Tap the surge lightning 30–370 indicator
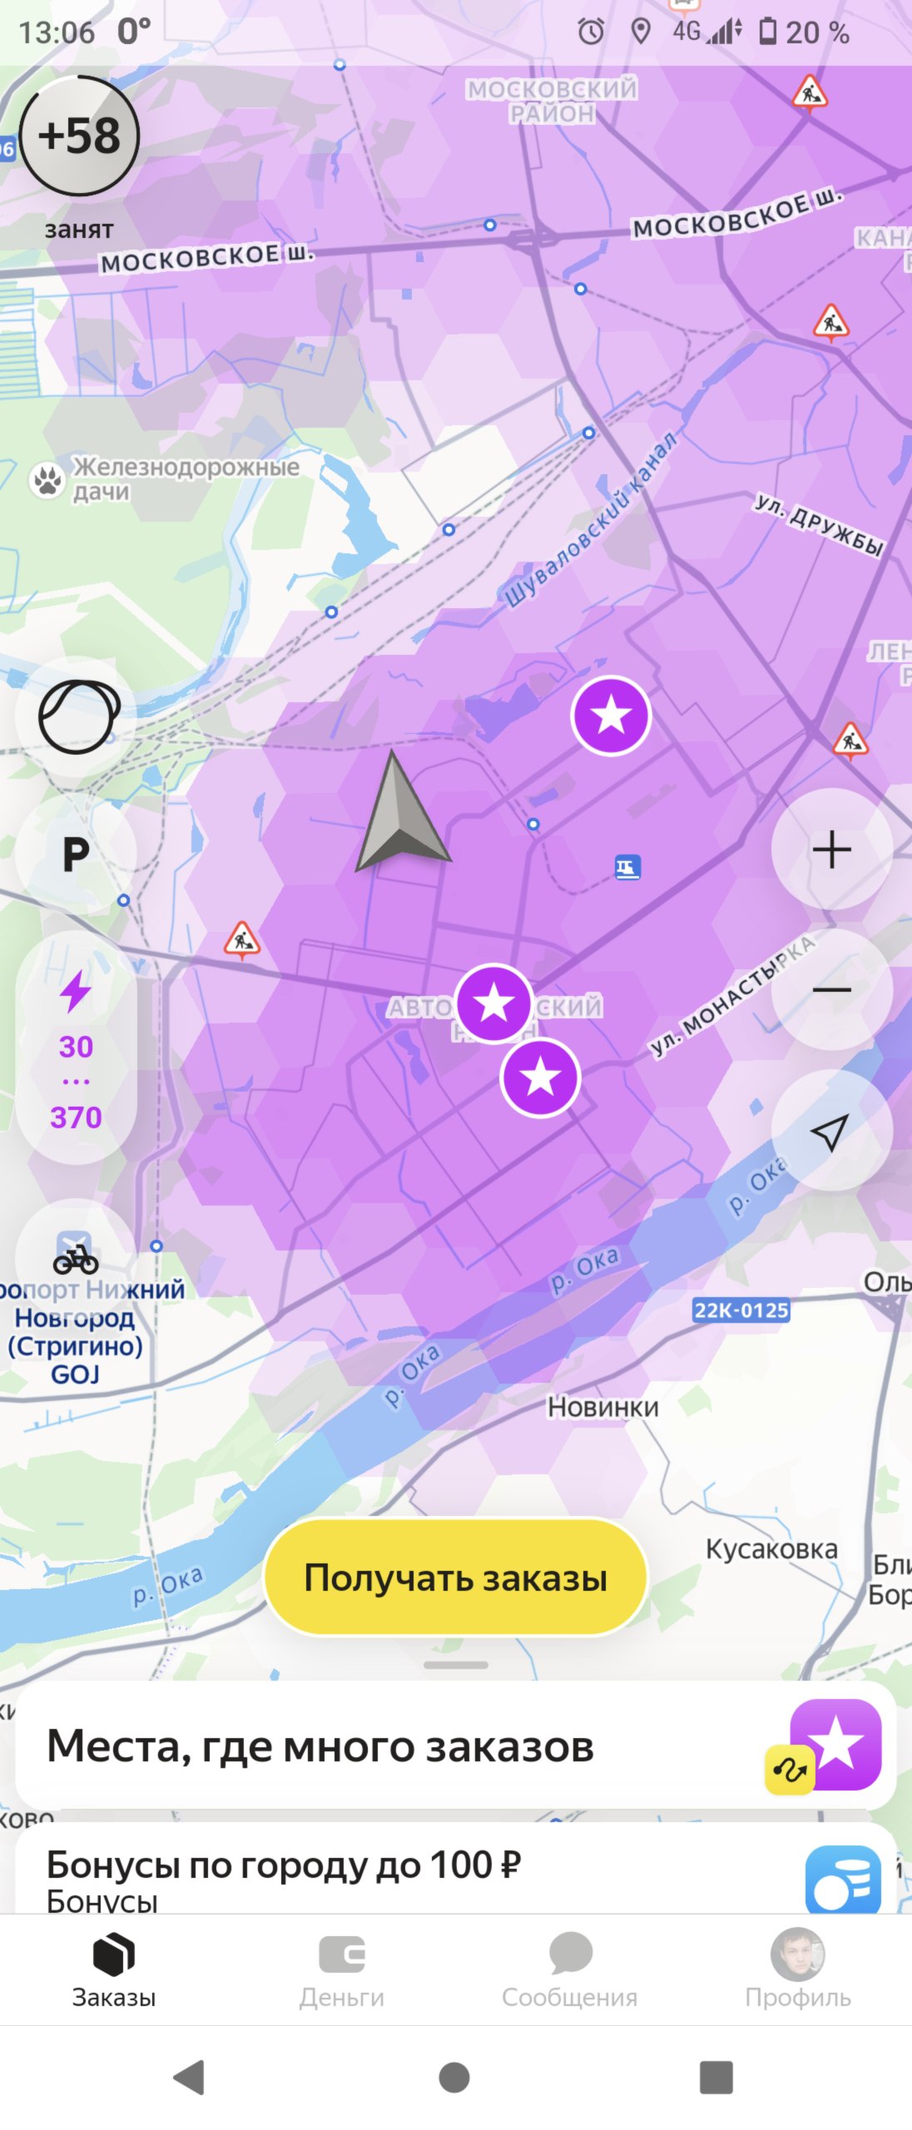 pyautogui.click(x=76, y=1048)
